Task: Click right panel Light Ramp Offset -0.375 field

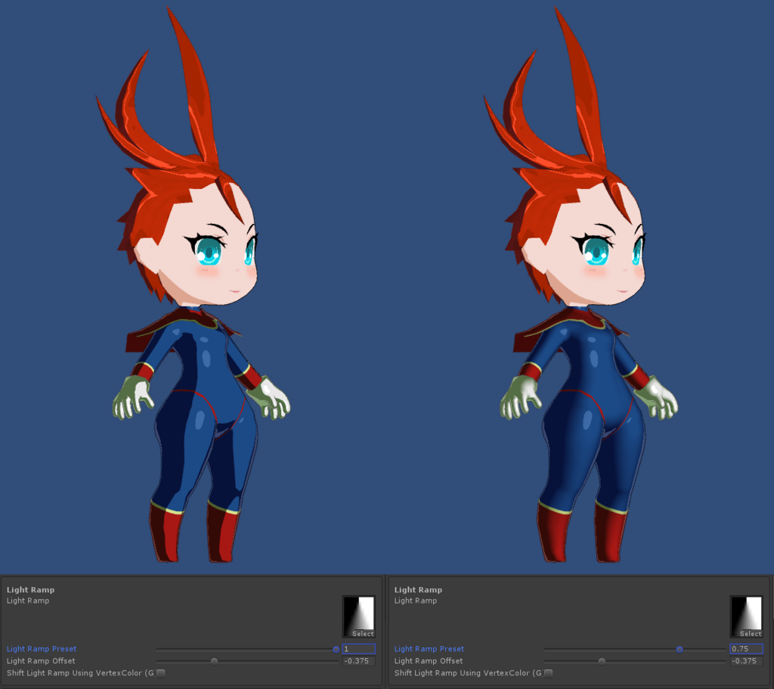Action: [746, 661]
